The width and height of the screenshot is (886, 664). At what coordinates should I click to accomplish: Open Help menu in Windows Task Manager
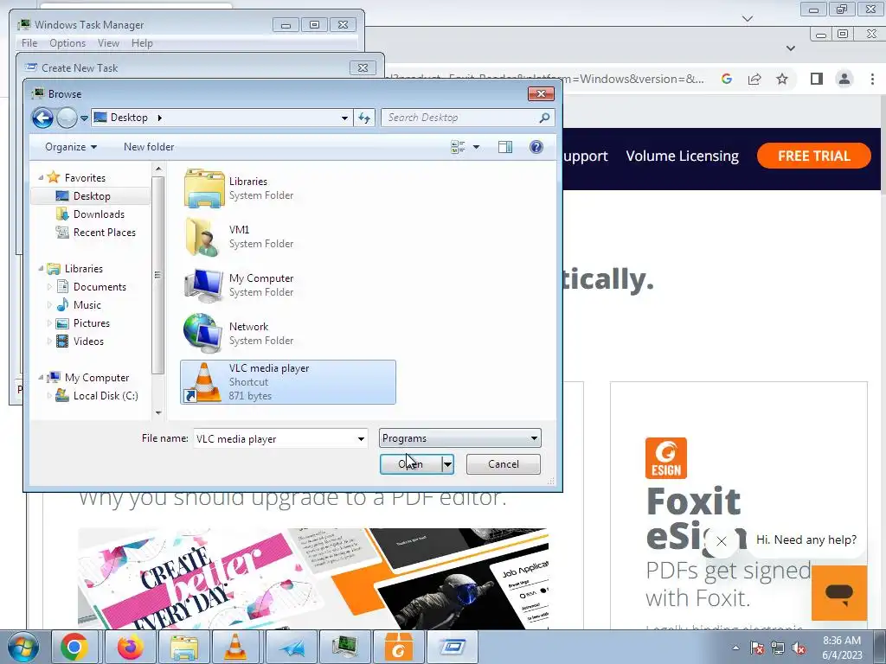tap(142, 43)
